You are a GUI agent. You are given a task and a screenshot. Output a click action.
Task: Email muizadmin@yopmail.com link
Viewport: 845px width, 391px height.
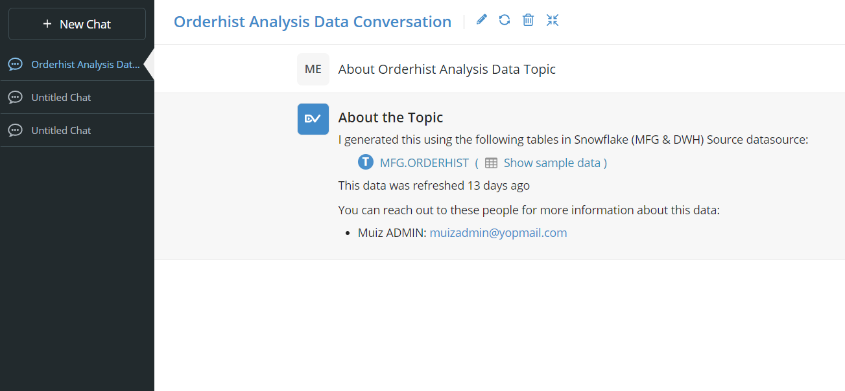point(498,233)
